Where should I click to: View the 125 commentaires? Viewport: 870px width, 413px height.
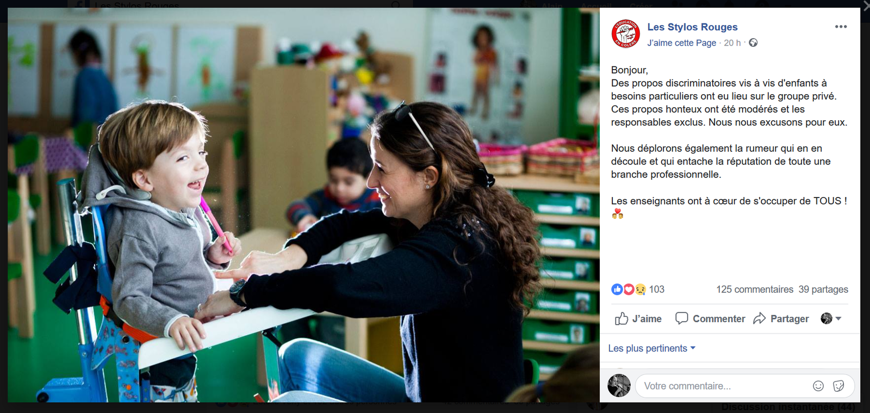click(x=755, y=289)
